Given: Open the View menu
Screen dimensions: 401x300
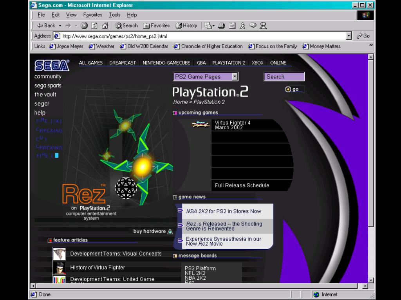Looking at the screenshot, I should 71,15.
